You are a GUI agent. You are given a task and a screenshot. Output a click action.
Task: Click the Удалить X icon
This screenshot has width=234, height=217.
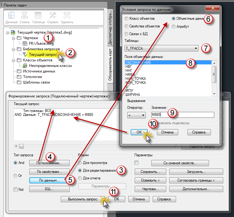(67, 15)
